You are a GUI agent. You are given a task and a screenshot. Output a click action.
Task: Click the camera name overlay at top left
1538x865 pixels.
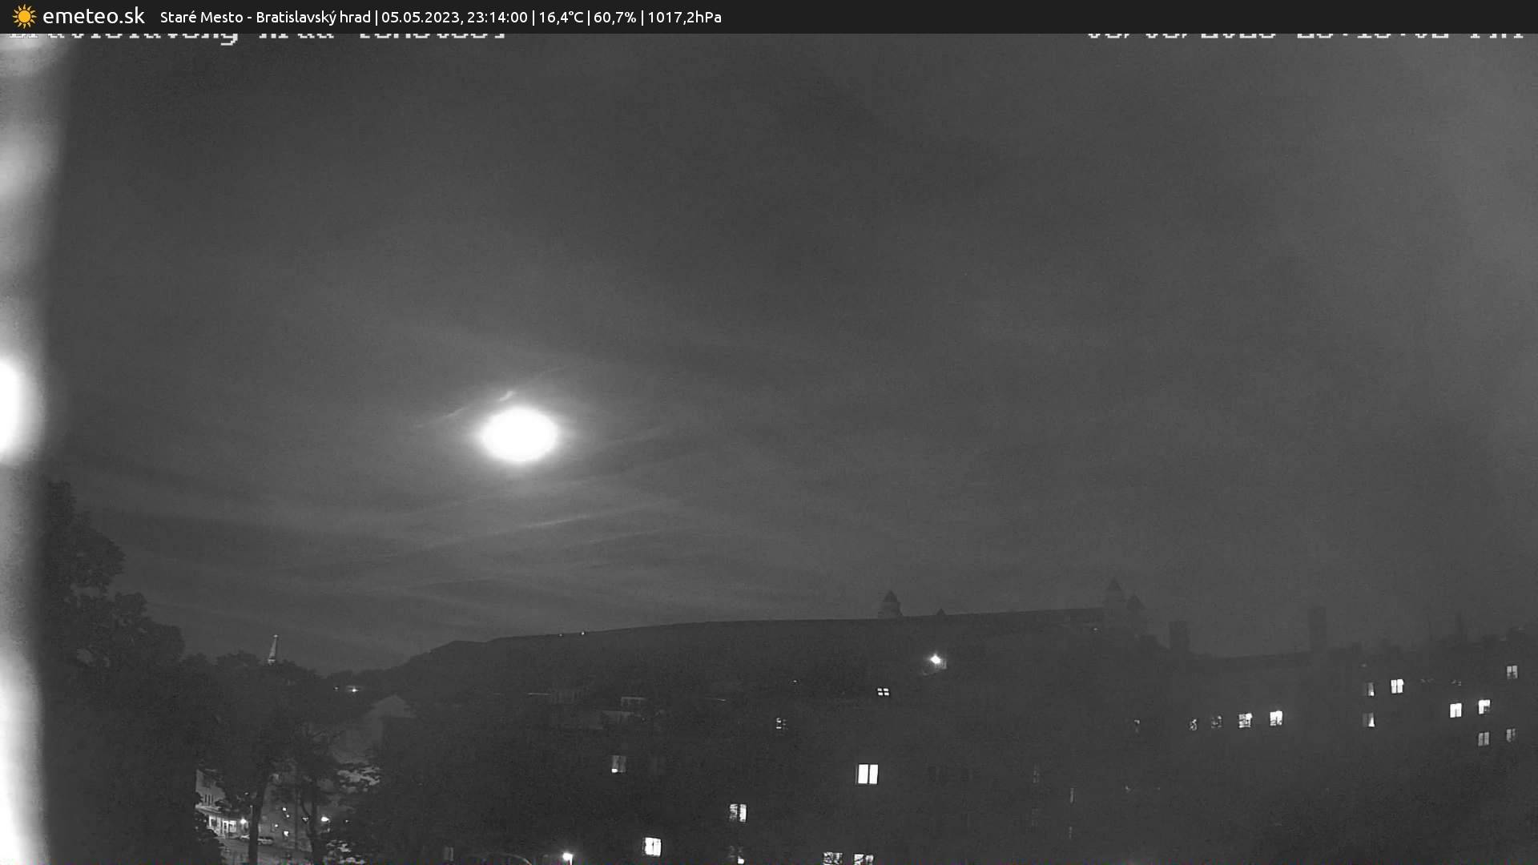point(256,36)
